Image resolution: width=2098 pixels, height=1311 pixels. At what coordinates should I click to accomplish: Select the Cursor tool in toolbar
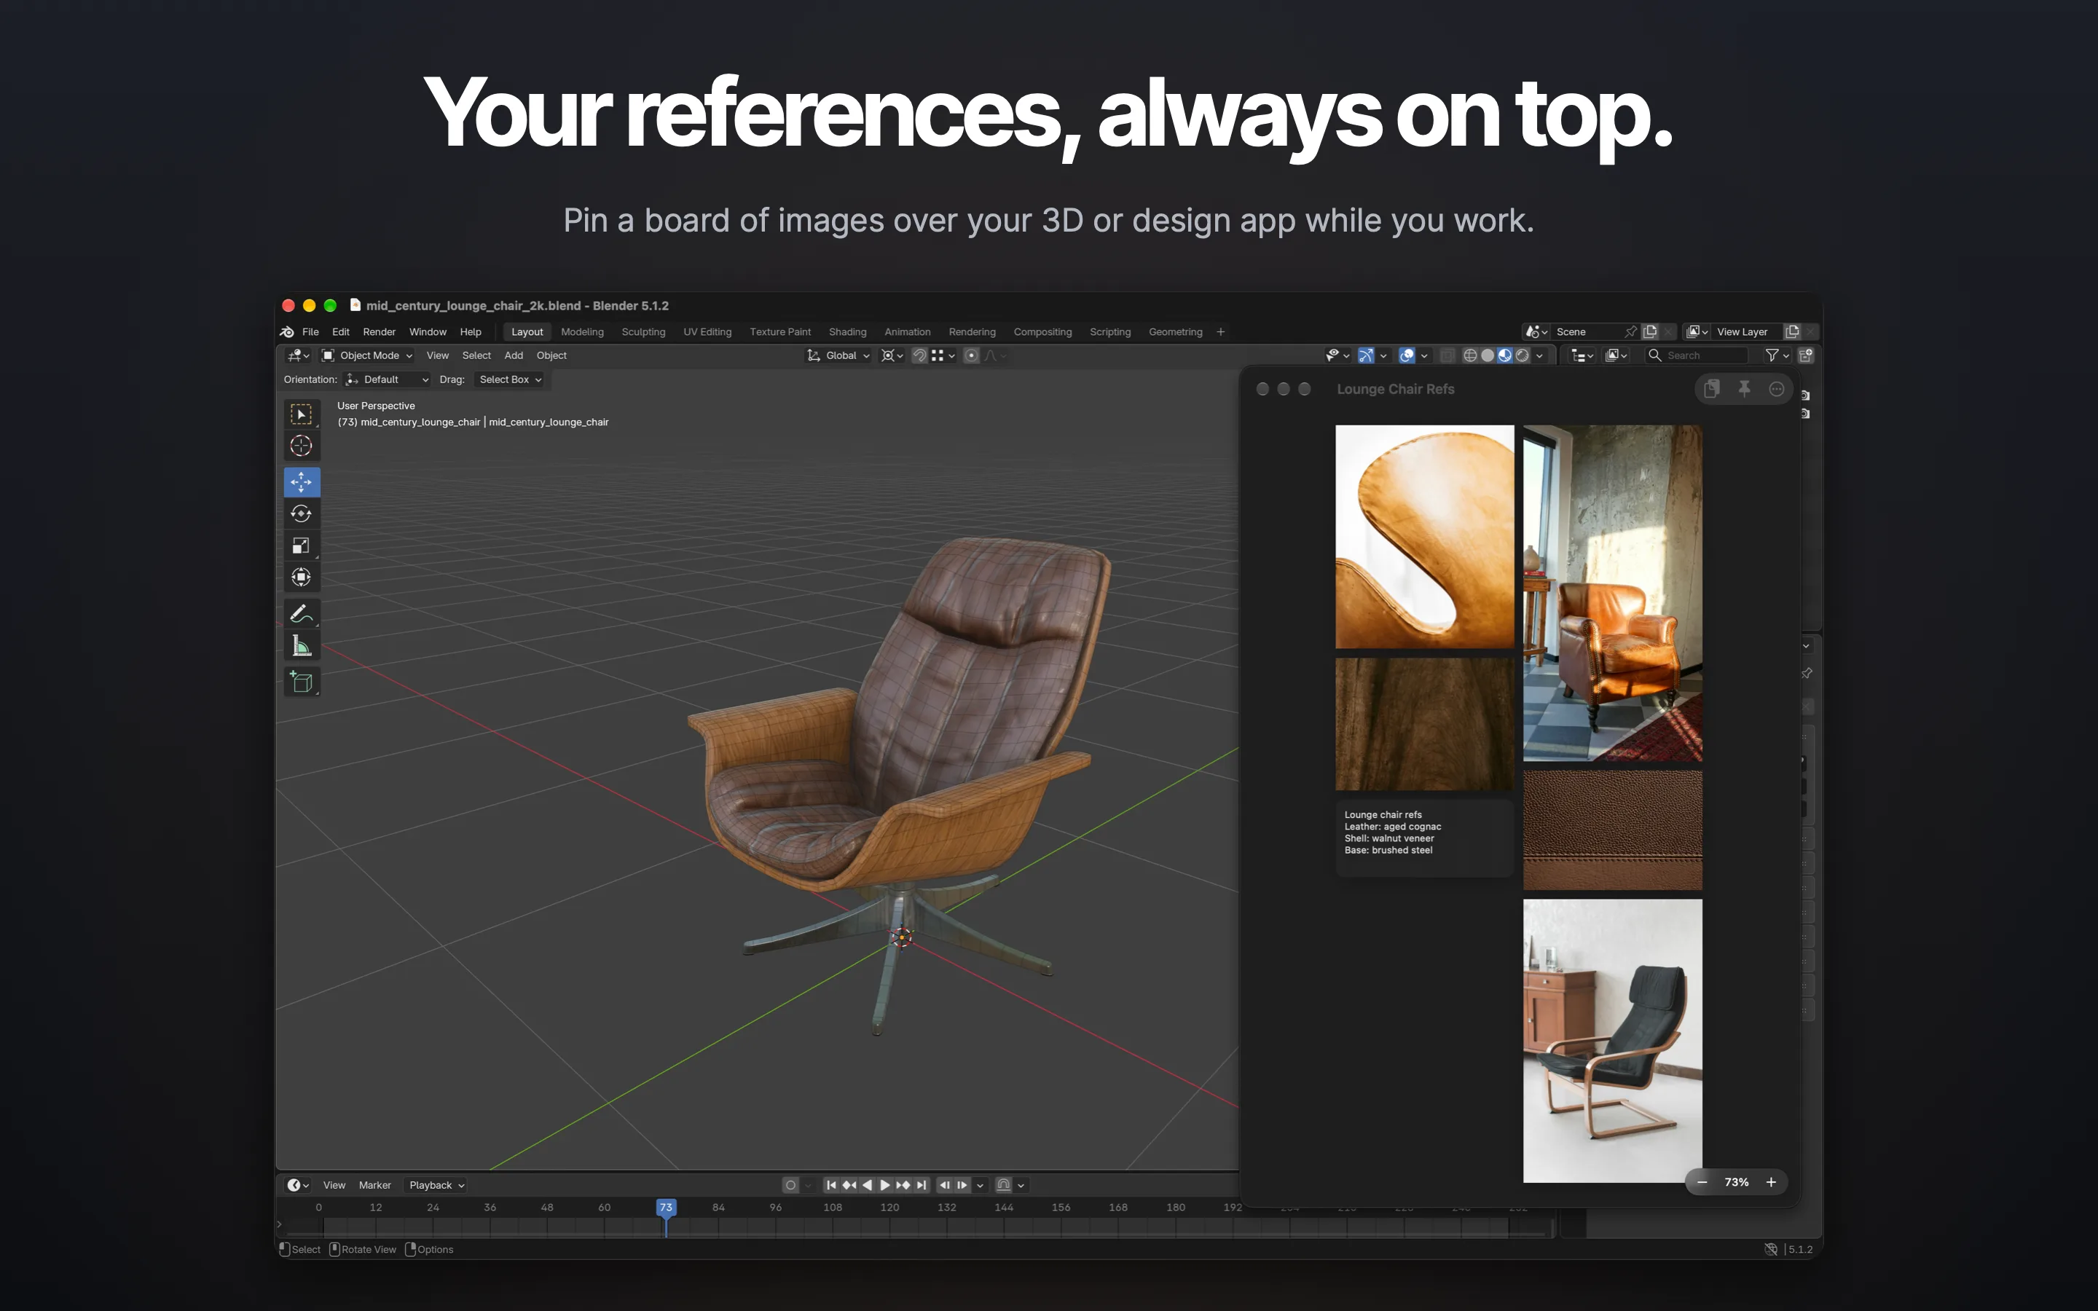pyautogui.click(x=301, y=446)
